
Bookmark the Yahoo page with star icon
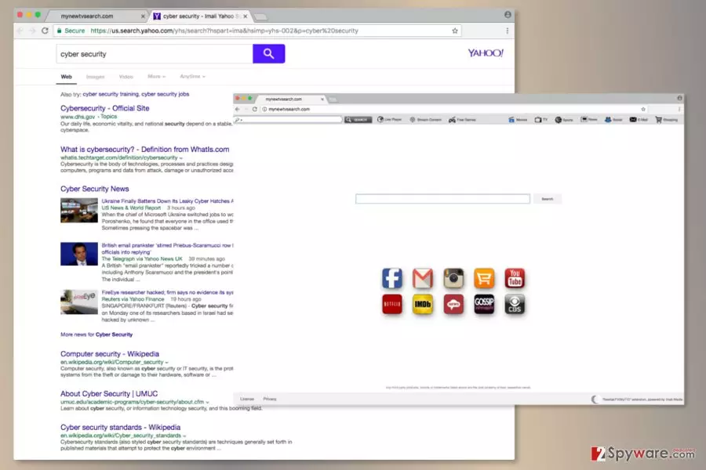point(455,31)
